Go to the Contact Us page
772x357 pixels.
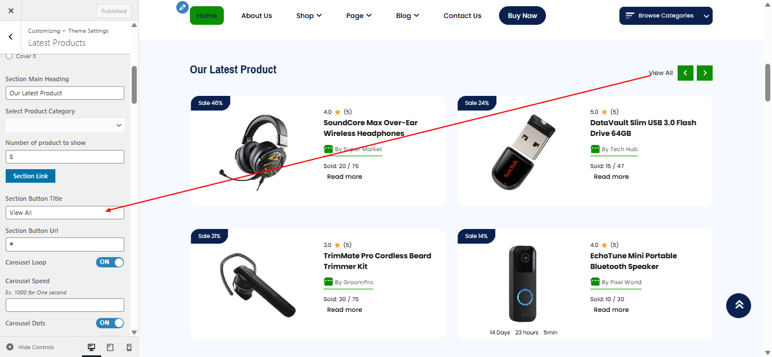coord(462,16)
